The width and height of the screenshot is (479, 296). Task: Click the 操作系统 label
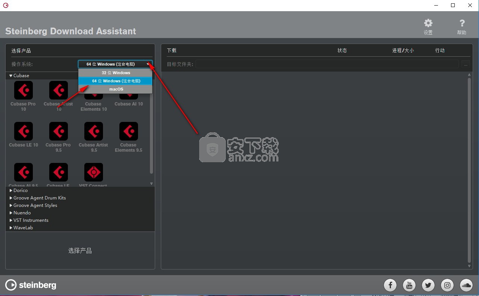[x=22, y=64]
